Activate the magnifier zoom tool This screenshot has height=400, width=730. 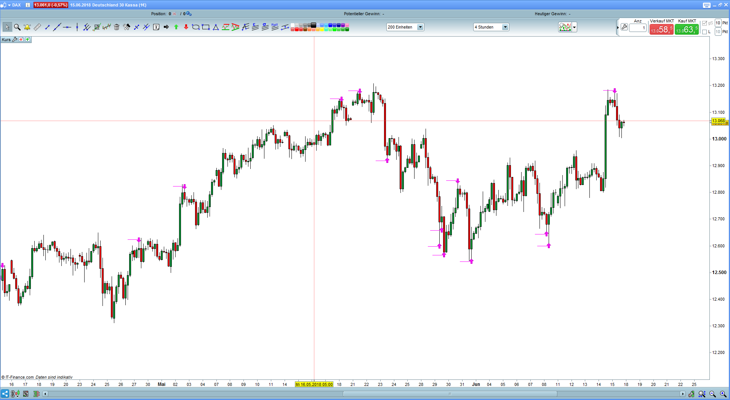[17, 27]
